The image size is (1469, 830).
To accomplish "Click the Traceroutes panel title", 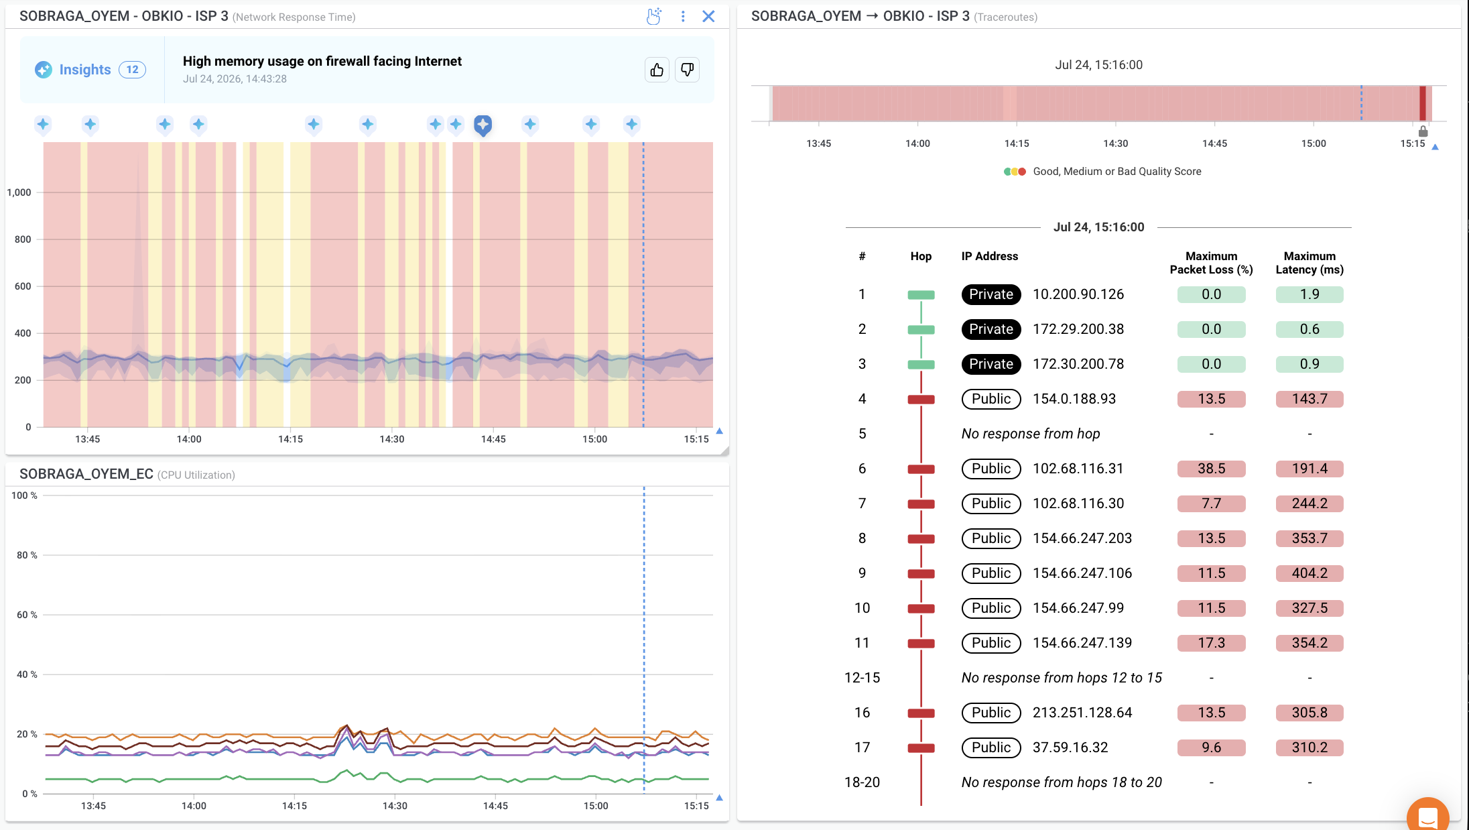I will 894,16.
